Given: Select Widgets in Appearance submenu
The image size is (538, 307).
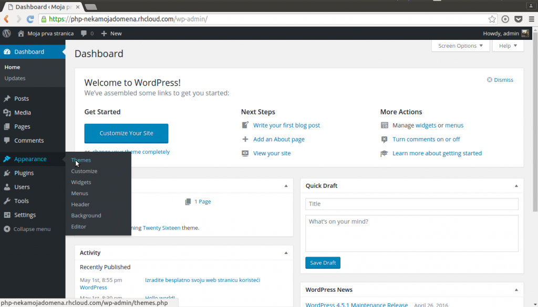Looking at the screenshot, I should tap(81, 182).
